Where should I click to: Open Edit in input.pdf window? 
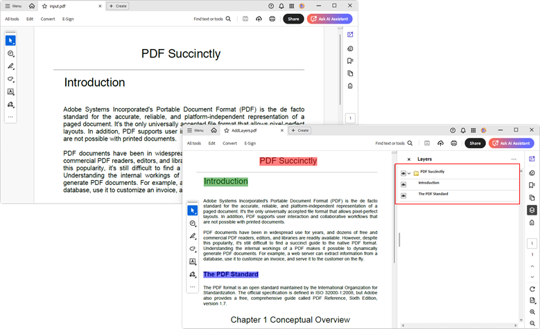pos(30,19)
